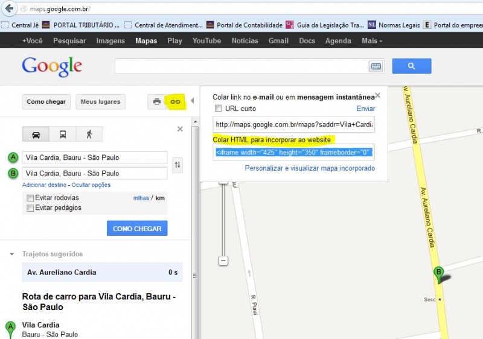483x339 pixels.
Task: Select public transit bus mode
Action: [x=63, y=135]
